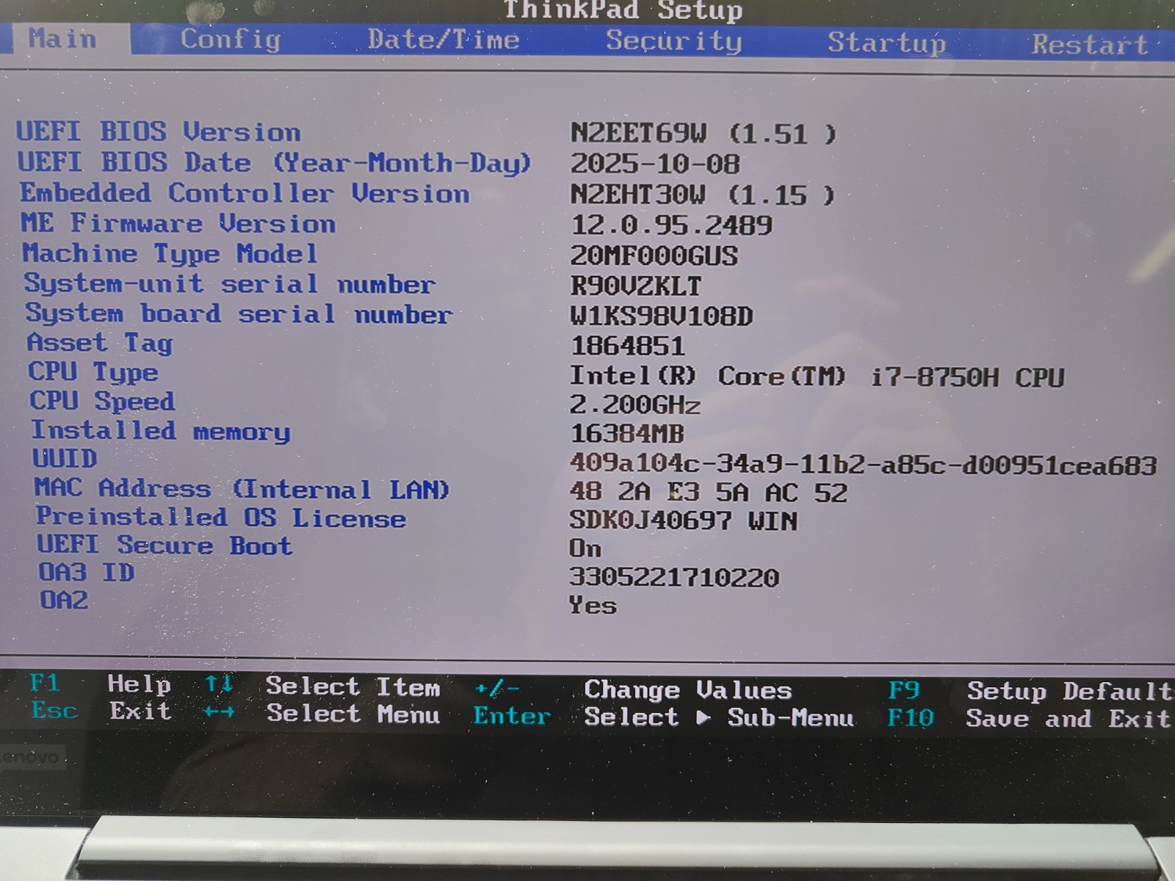Select the Startup tab
1175x881 pixels.
tap(887, 43)
